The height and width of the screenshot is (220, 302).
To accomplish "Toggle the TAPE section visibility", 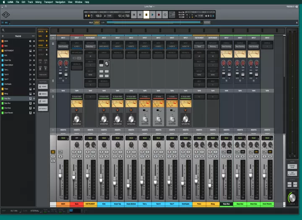I will pos(43,36).
